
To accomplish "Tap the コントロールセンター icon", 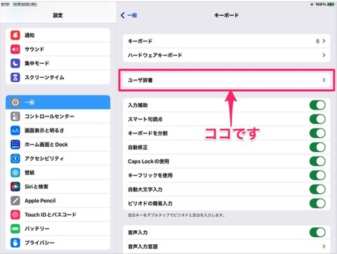I will [x=15, y=116].
